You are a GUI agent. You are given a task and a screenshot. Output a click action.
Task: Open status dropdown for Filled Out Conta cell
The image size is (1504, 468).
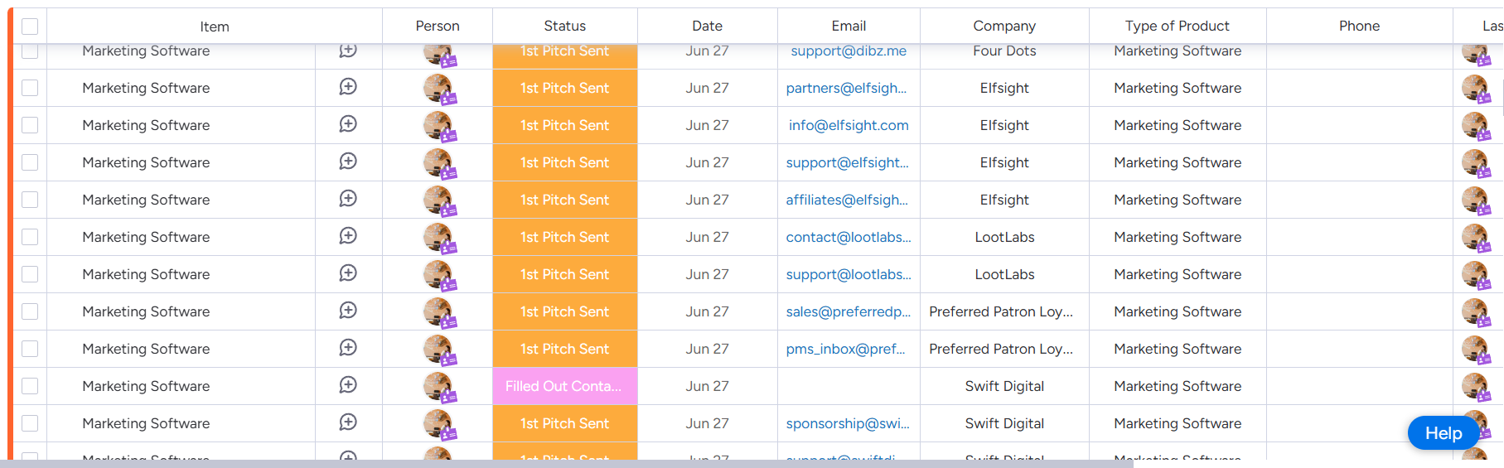pyautogui.click(x=564, y=386)
